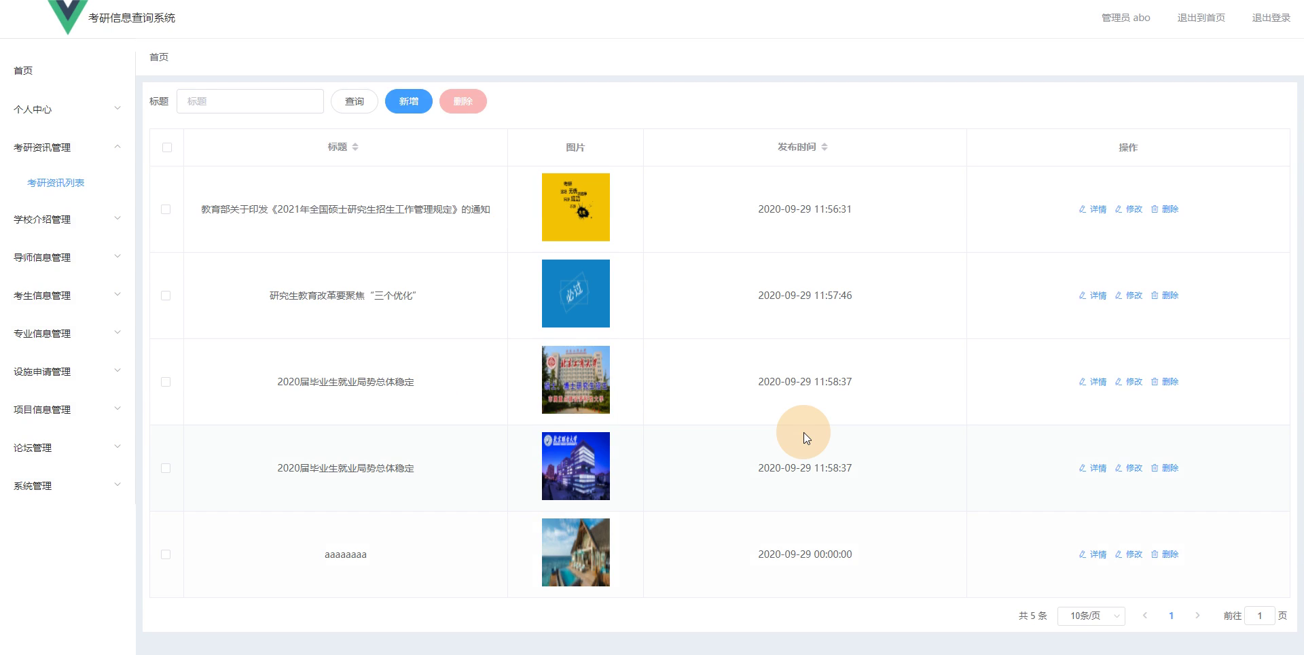Click 修改 for 研究生教育改革 row
The height and width of the screenshot is (655, 1304).
(1129, 296)
